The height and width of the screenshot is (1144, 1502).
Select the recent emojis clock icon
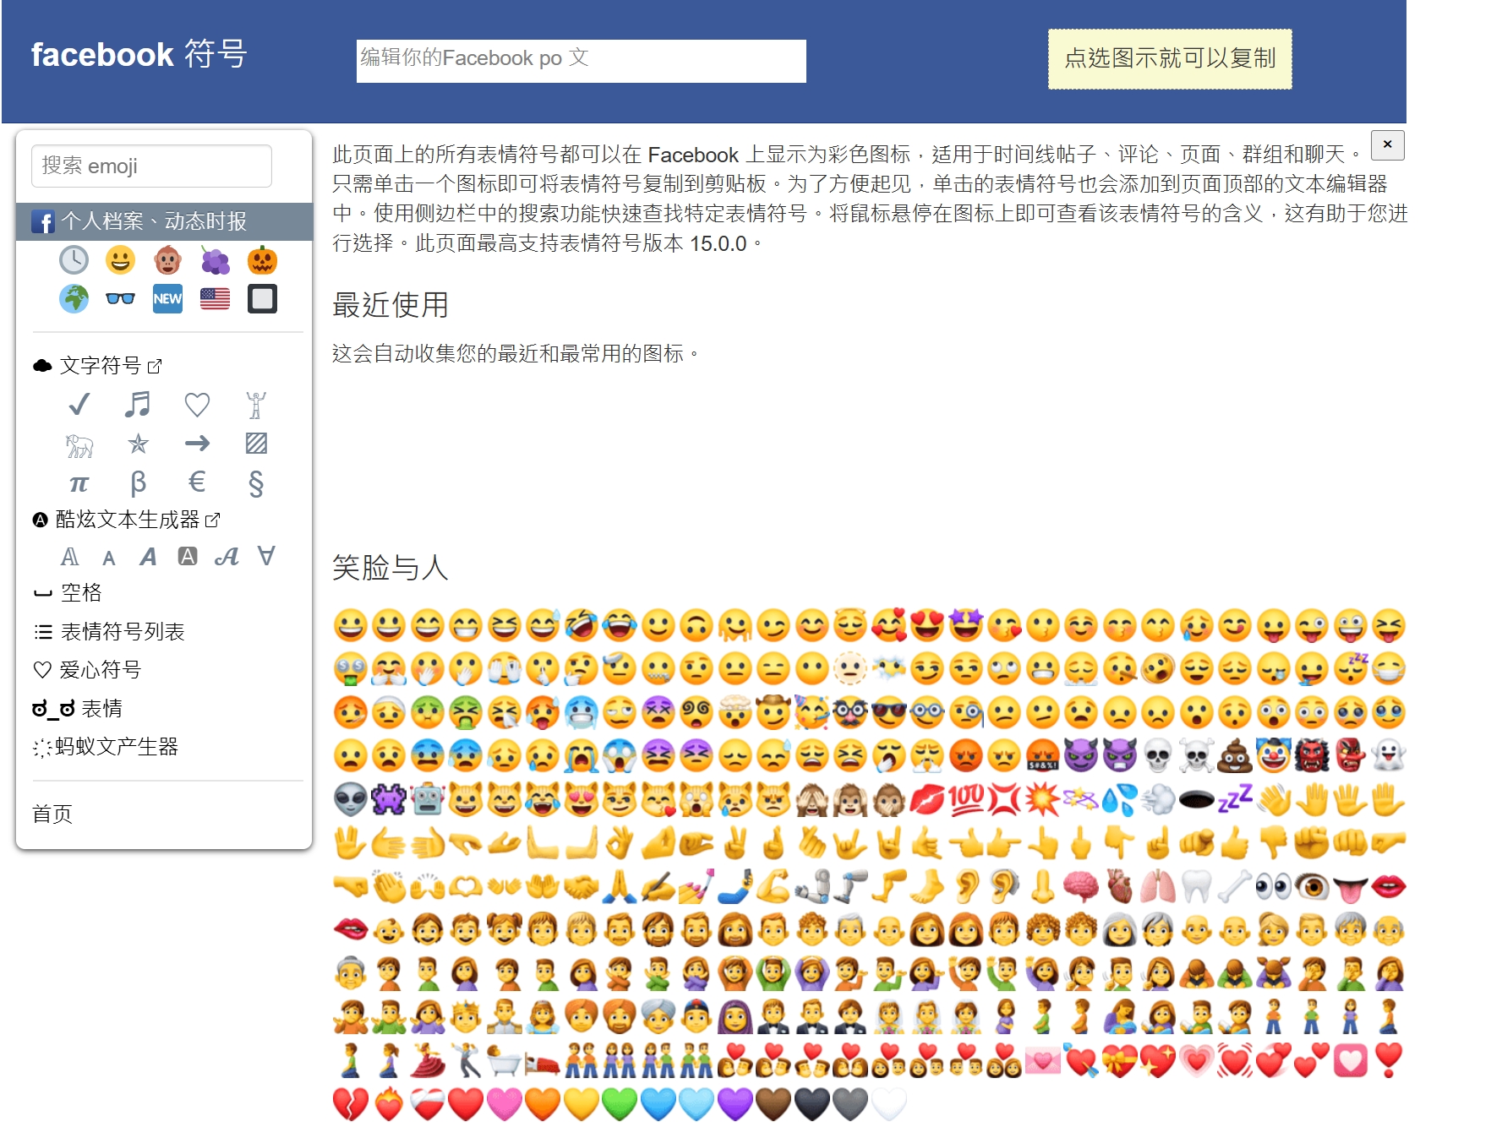pyautogui.click(x=74, y=260)
